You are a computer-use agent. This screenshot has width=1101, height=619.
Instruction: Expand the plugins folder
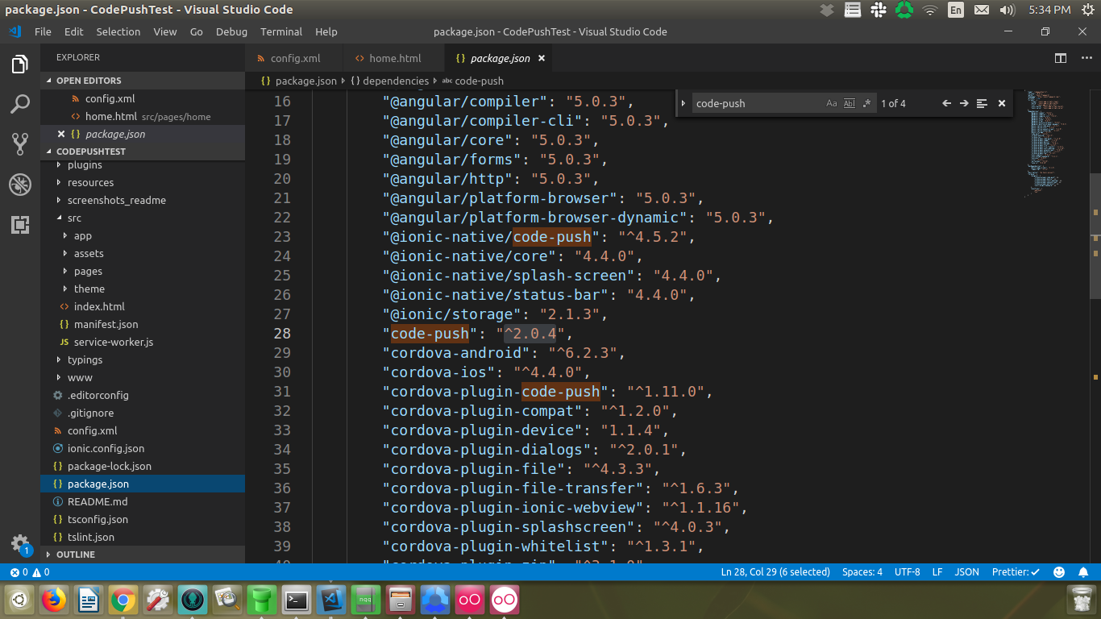(x=143, y=164)
